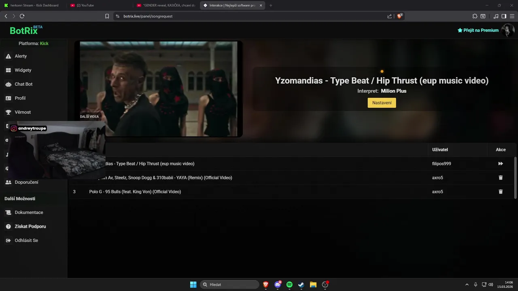Click the volume icon in the system tray
This screenshot has height=291, width=518.
point(491,285)
